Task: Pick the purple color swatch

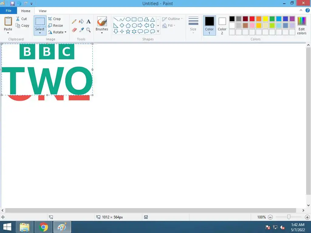Action: [x=292, y=19]
